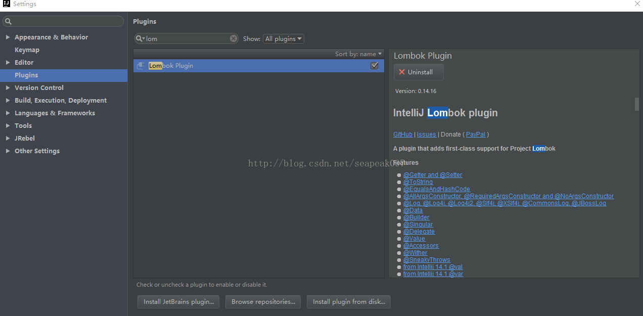Image resolution: width=643 pixels, height=316 pixels.
Task: Open the @Log, @Log4j logging link
Action: click(x=504, y=203)
